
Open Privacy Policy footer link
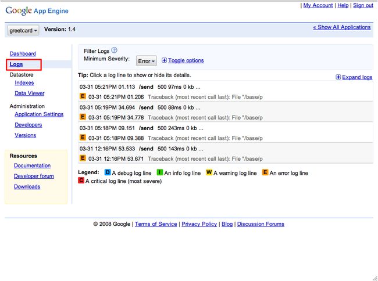[x=199, y=224]
